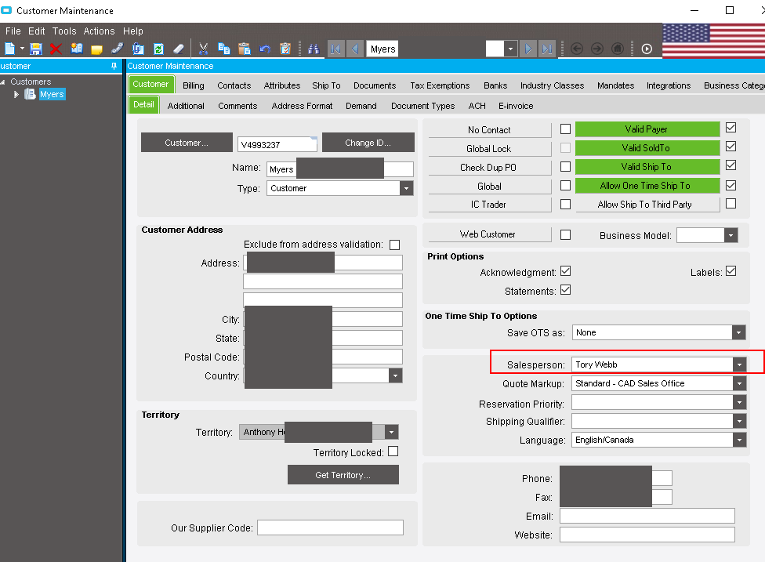Image resolution: width=765 pixels, height=562 pixels.
Task: Uncheck the Valid Payer checkbox
Action: [x=731, y=129]
